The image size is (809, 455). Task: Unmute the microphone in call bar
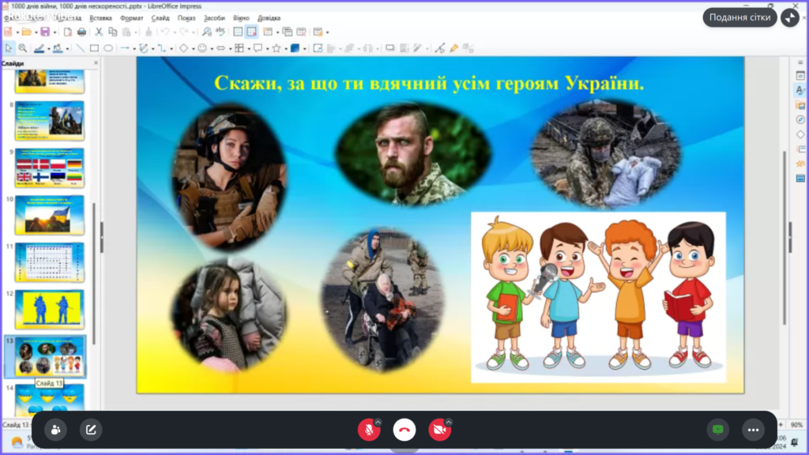coord(367,430)
